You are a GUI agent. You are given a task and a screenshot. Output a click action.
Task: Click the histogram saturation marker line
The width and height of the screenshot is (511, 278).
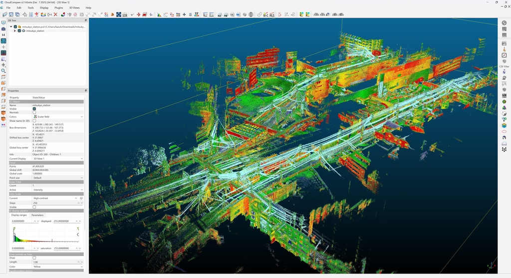tap(52, 241)
